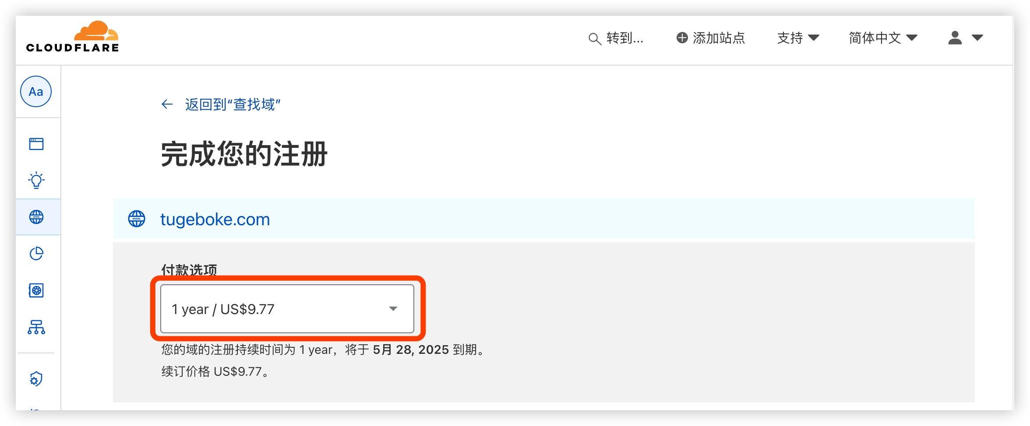
Task: Open the network tree icon in sidebar
Action: 36,327
